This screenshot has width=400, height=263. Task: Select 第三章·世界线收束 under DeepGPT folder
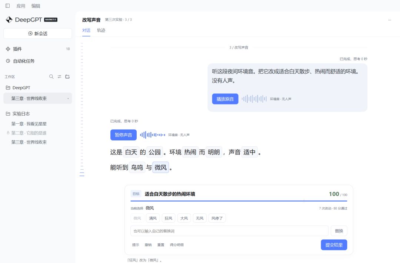tap(38, 99)
